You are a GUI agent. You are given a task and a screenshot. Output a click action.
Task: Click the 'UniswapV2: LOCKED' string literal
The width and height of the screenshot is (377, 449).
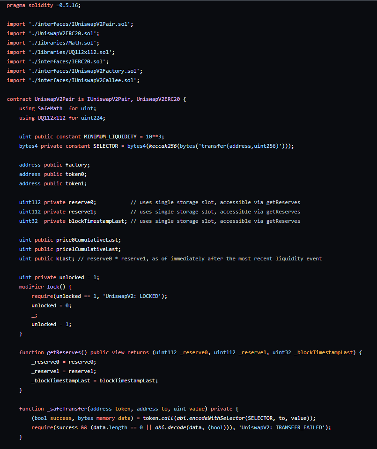coord(132,296)
